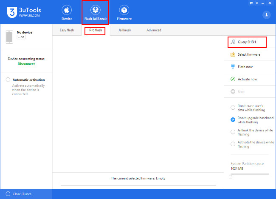Viewport: 276px width, 199px height.
Task: Click the Flash now label
Action: click(245, 67)
